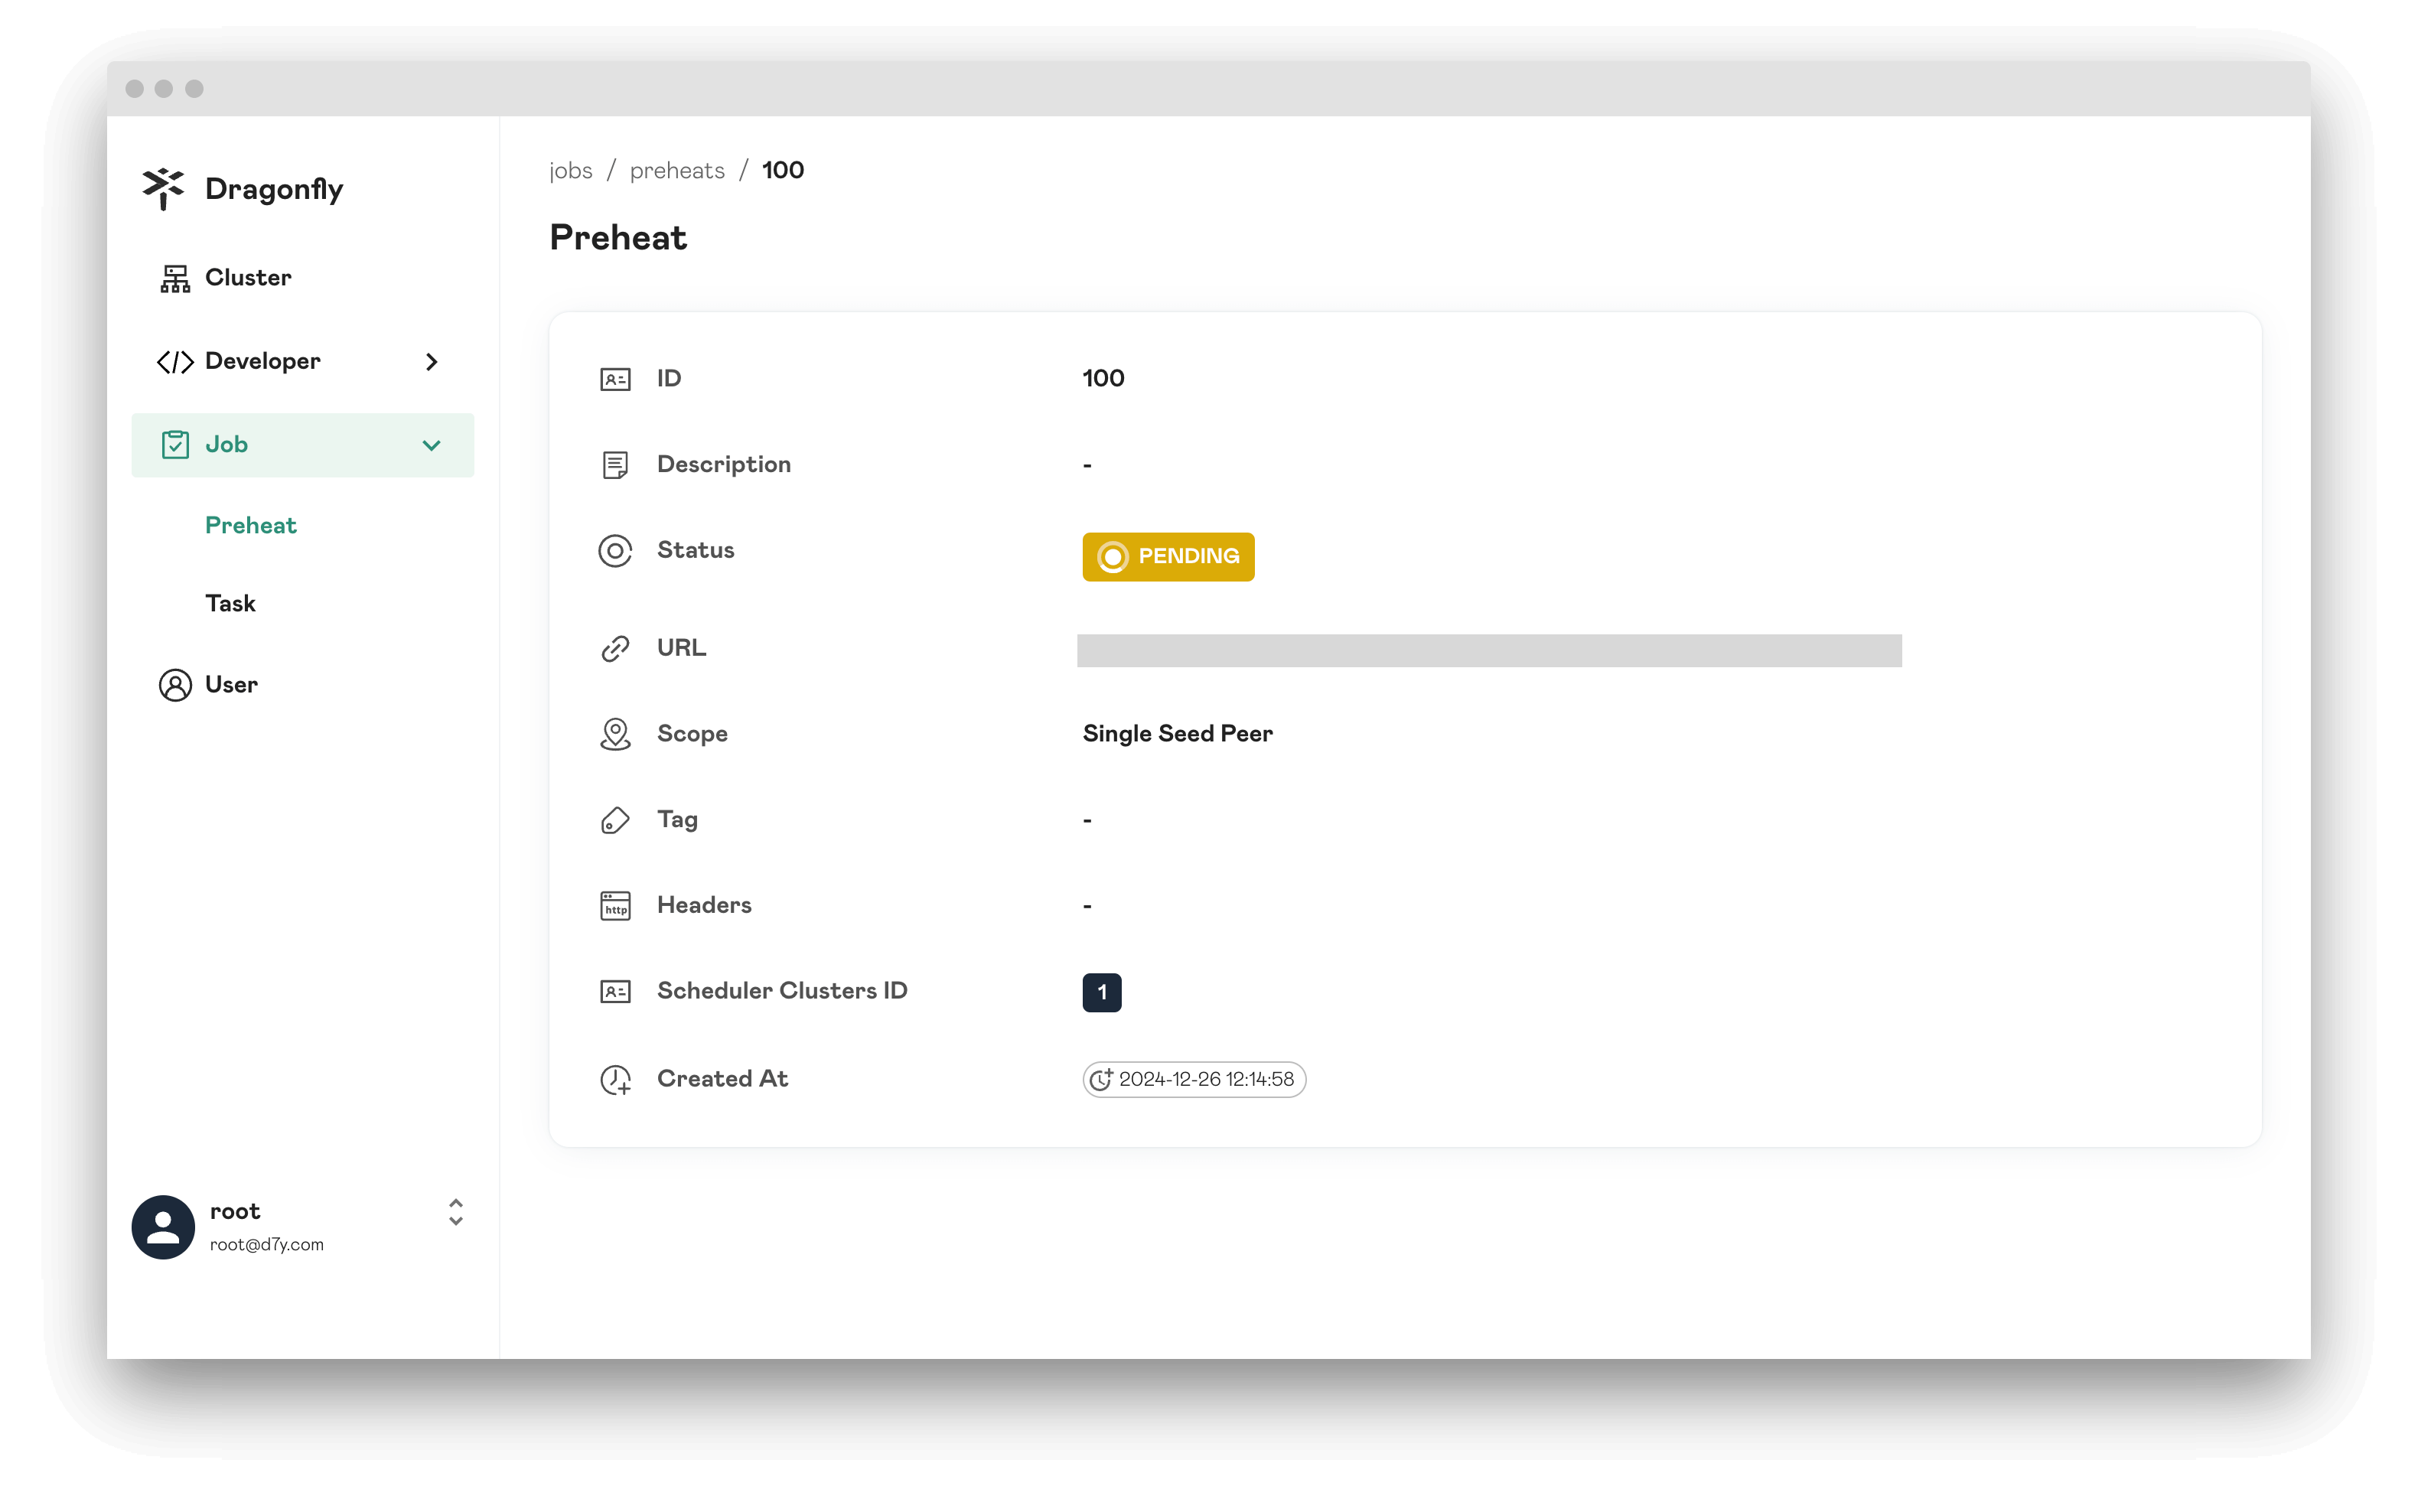The image size is (2418, 1512).
Task: Click the grayed-out URL value bar
Action: [1489, 650]
